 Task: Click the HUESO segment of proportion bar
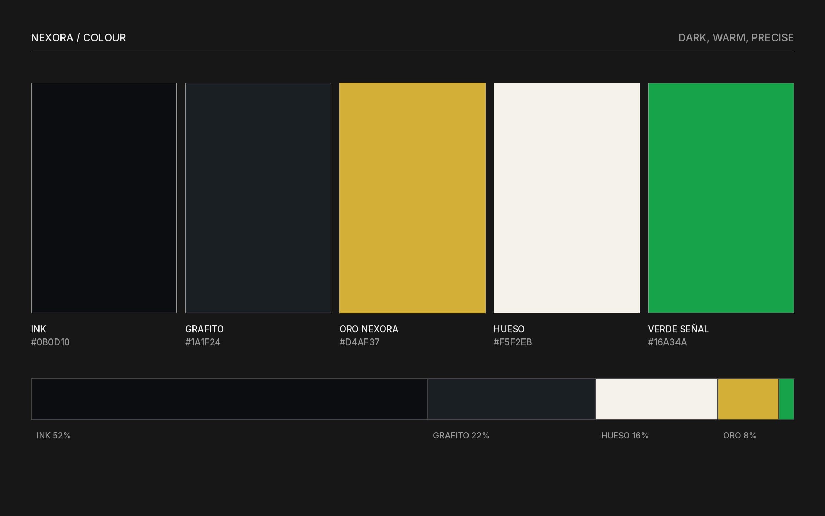tap(657, 399)
